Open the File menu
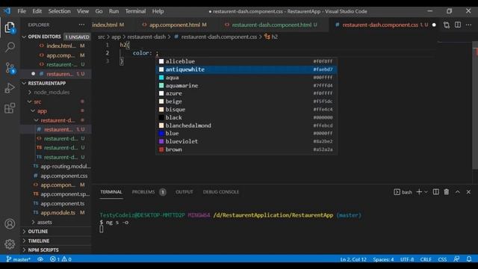478x269 pixels. tap(22, 11)
